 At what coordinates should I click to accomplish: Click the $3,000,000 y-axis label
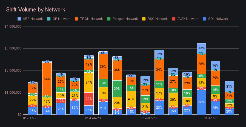pos(13,48)
